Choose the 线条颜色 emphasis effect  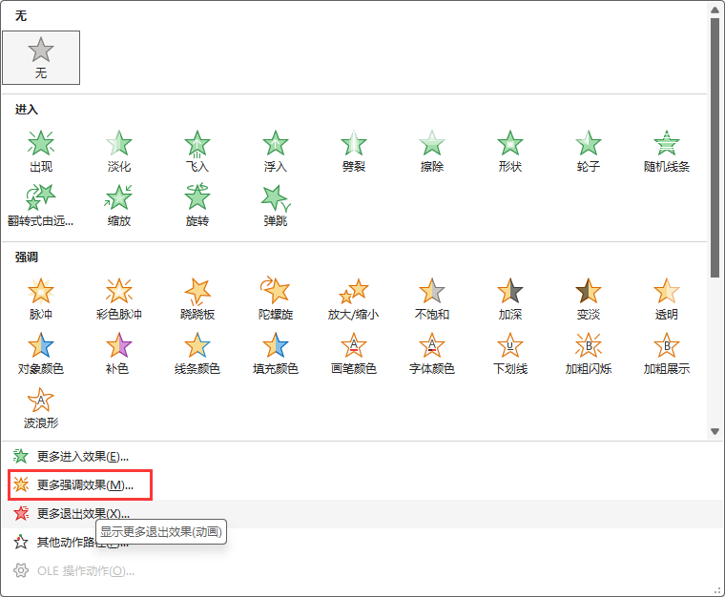(x=197, y=354)
